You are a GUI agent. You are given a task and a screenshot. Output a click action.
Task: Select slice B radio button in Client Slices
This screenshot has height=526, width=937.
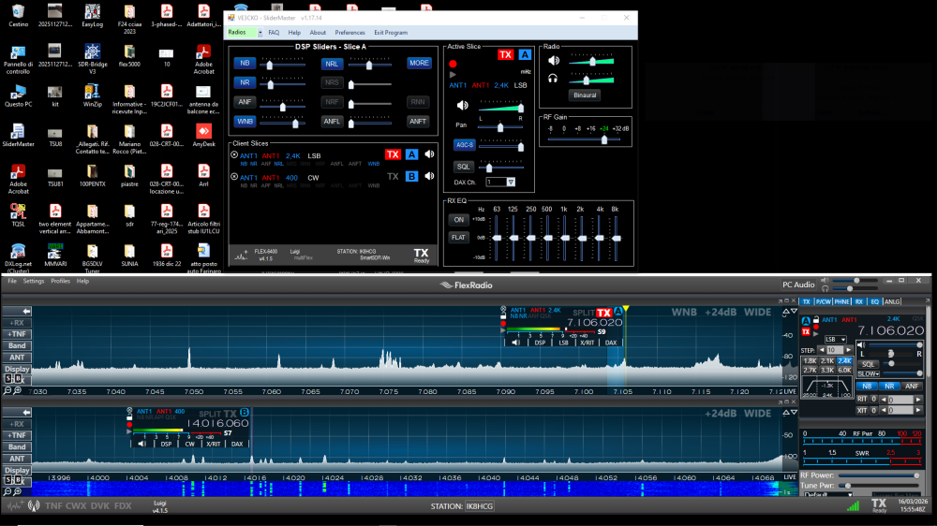[x=234, y=177]
